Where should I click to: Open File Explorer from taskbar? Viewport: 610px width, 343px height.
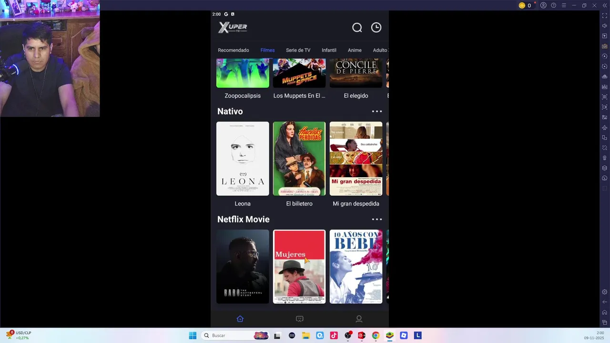[x=306, y=335]
